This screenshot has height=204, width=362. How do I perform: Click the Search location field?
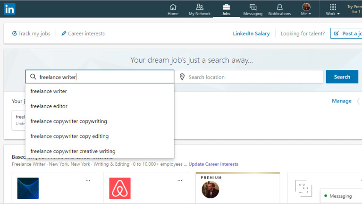click(249, 76)
